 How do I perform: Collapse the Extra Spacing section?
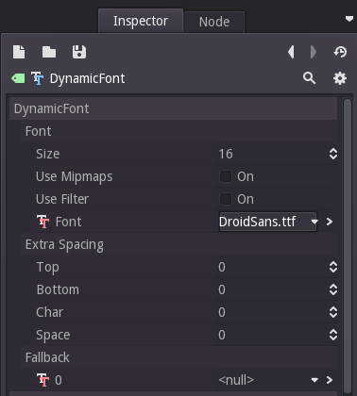64,244
